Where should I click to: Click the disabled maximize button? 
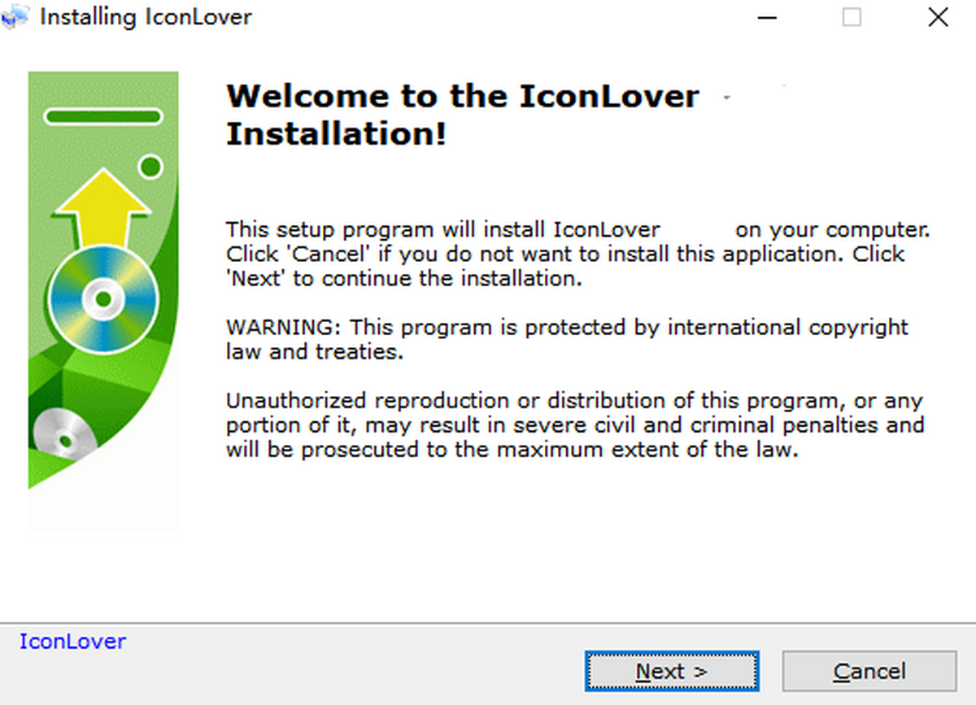coord(852,17)
